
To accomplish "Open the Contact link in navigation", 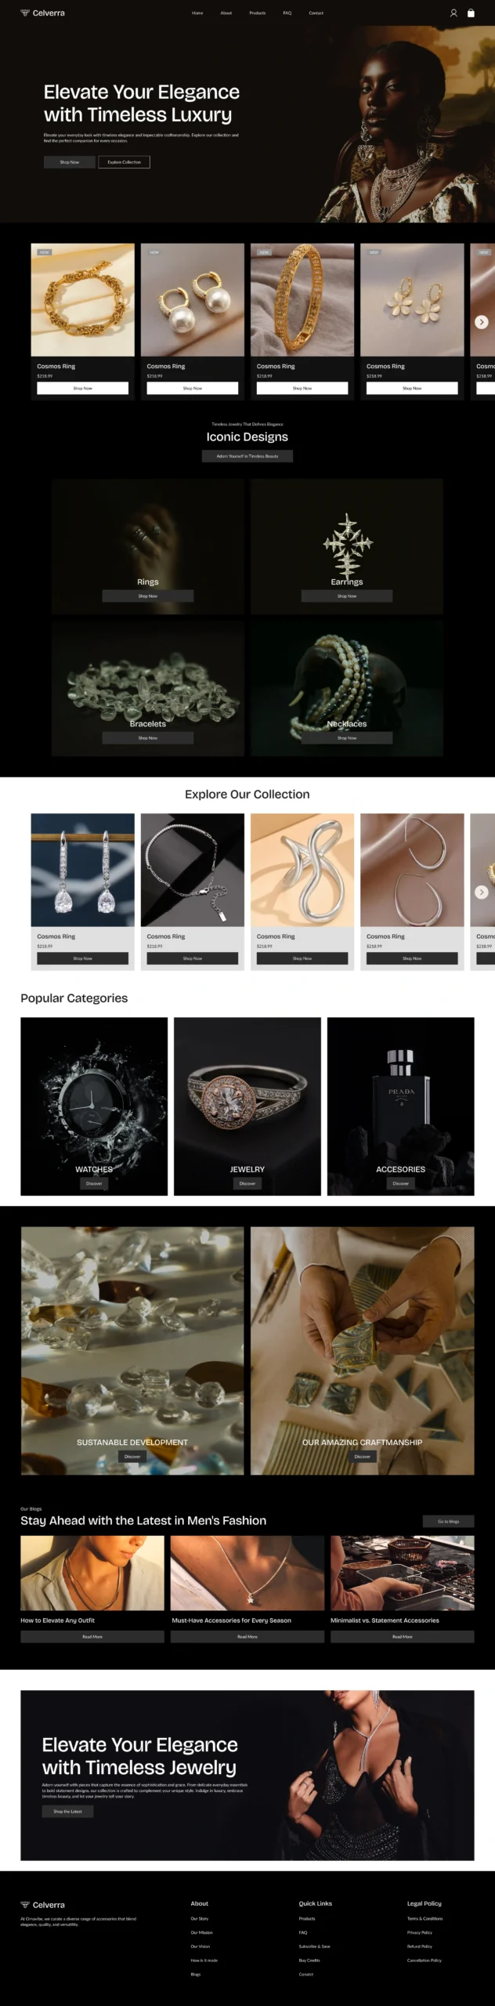I will point(316,13).
